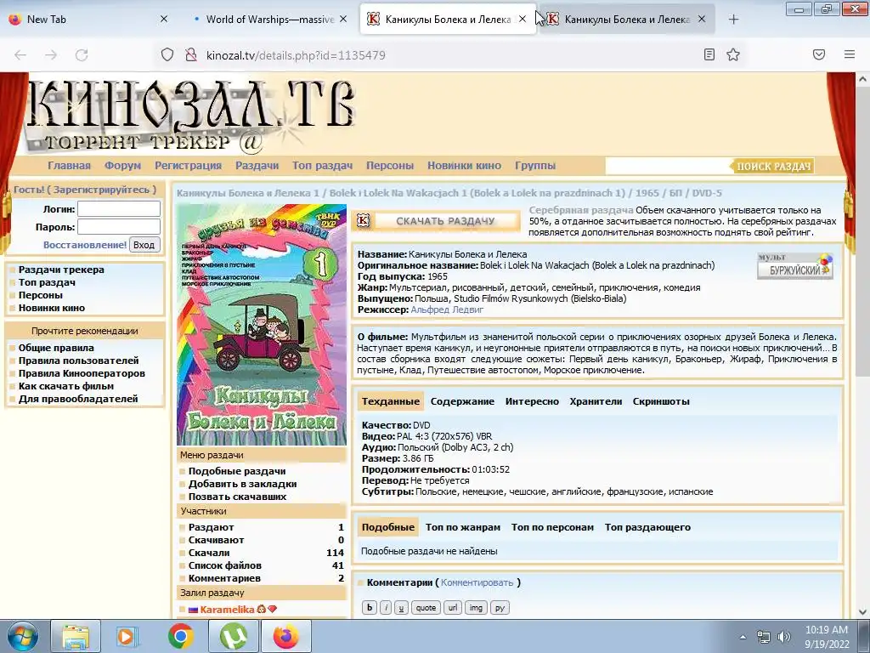Click into the Пароль input field
The height and width of the screenshot is (653, 870).
tap(119, 226)
